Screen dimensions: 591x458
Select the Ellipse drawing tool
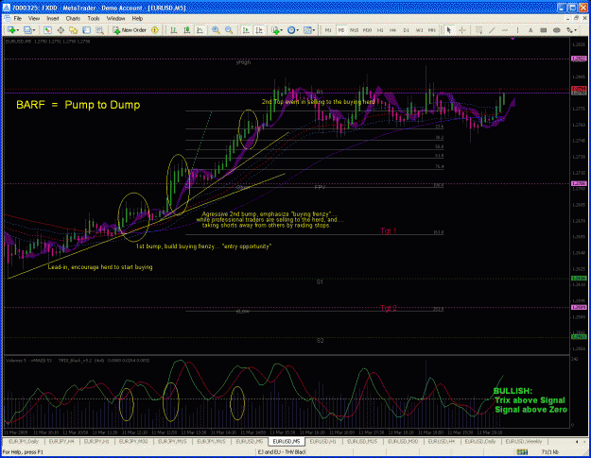(556, 30)
